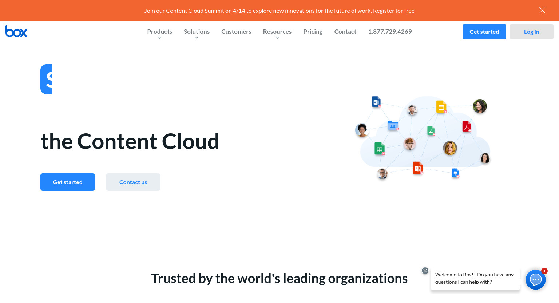Click the yellow Google Slides icon in cloud
Image resolution: width=559 pixels, height=303 pixels.
click(441, 107)
